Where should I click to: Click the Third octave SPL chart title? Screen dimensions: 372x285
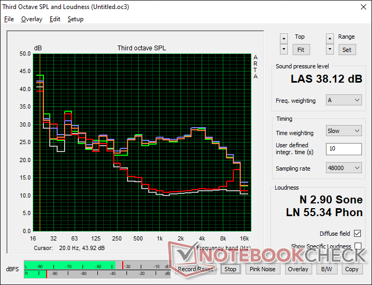(142, 48)
